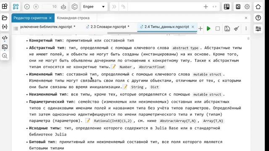This screenshot has width=269, height=151.
Task: Open the search magnifier sidebar icon
Action: [x=5, y=56]
